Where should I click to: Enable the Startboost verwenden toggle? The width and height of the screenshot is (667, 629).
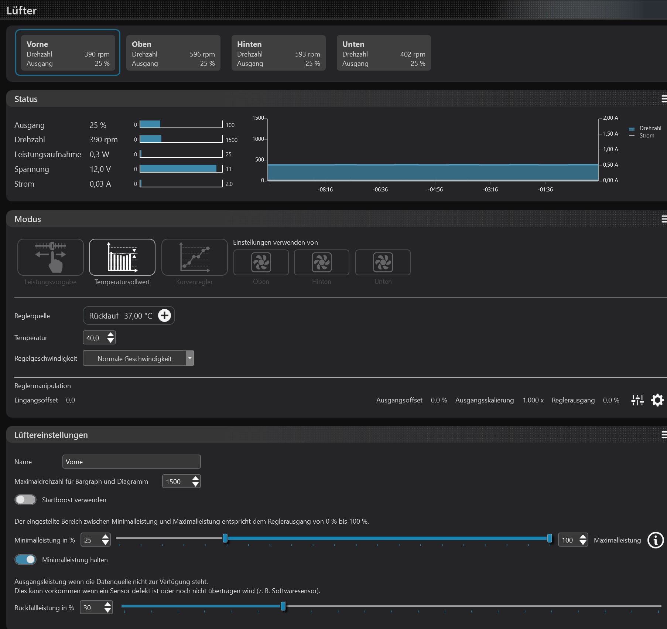[25, 500]
